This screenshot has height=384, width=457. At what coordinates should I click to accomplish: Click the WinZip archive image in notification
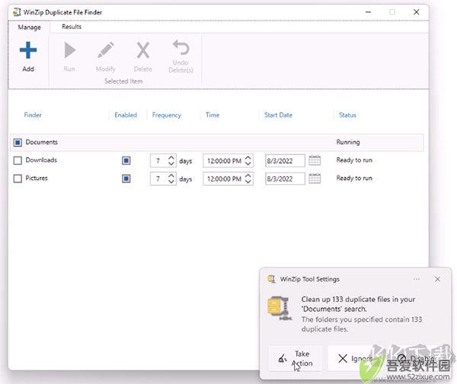coord(280,308)
